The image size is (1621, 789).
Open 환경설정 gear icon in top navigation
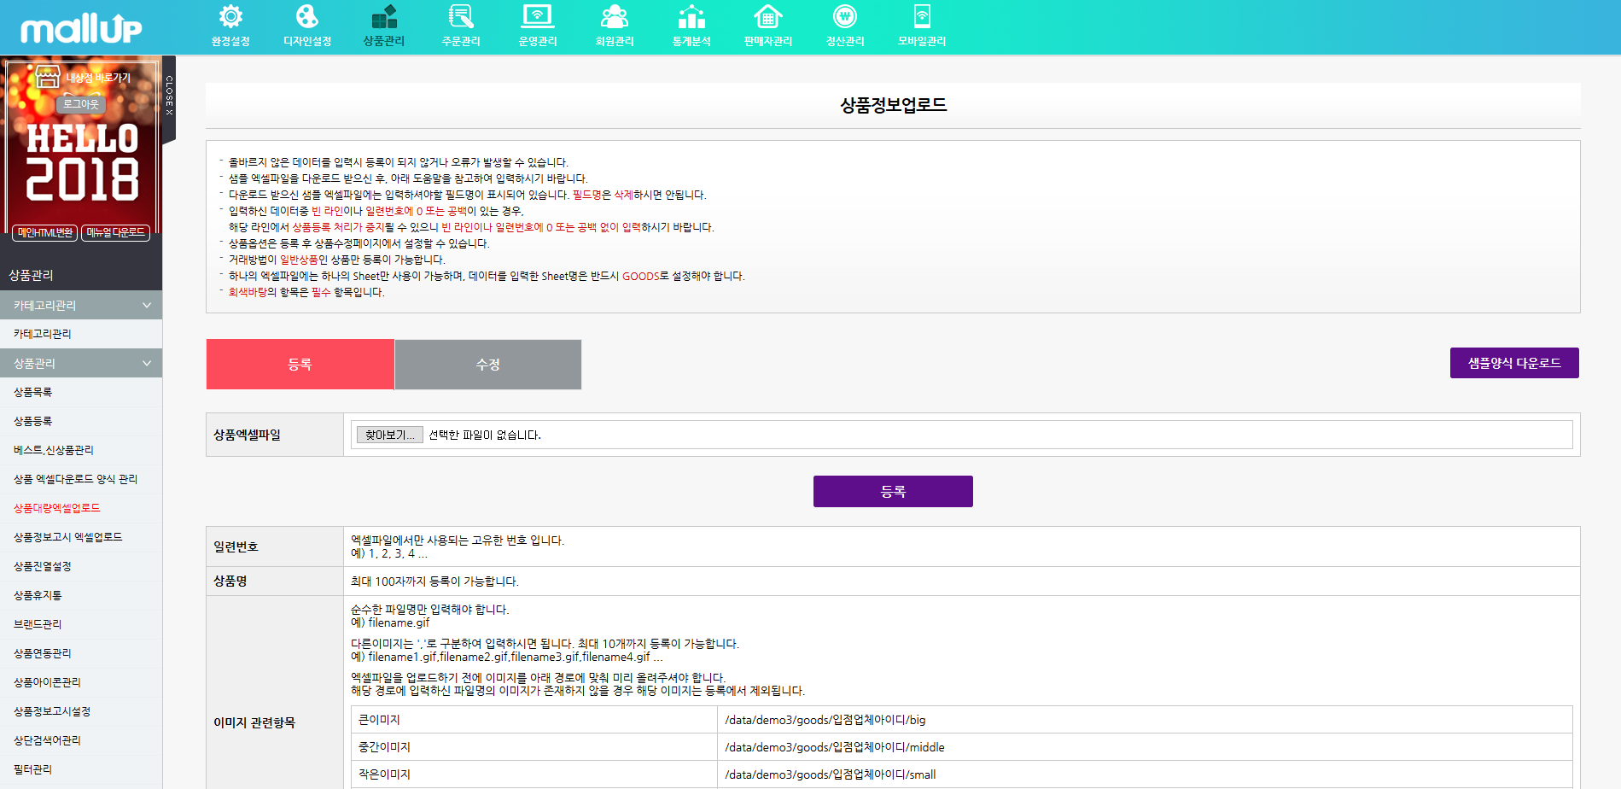click(x=230, y=17)
